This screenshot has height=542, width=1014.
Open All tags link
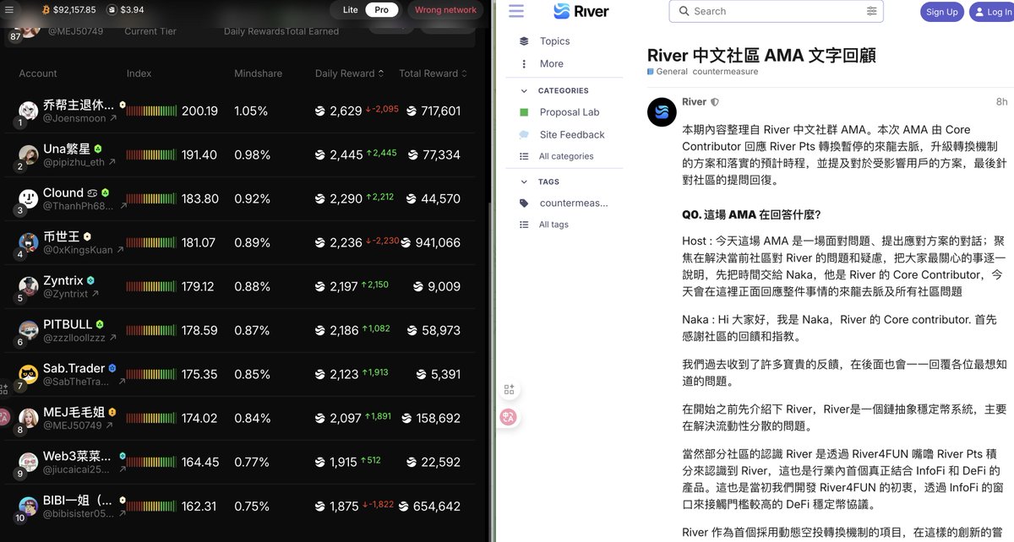click(553, 225)
